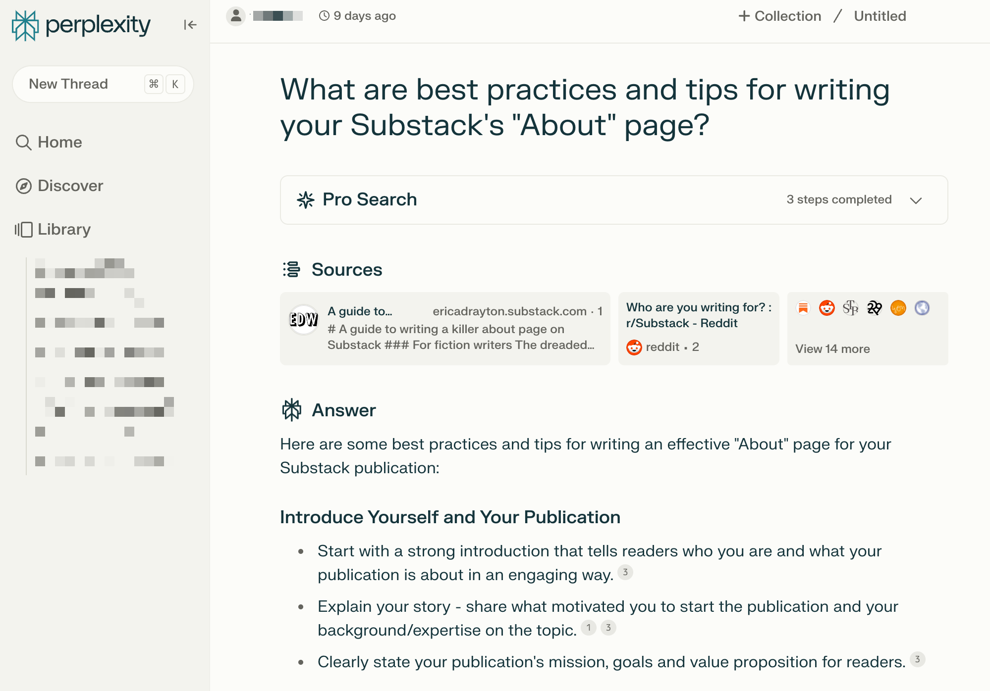Click the Home magnifier icon
This screenshot has height=691, width=990.
click(23, 143)
